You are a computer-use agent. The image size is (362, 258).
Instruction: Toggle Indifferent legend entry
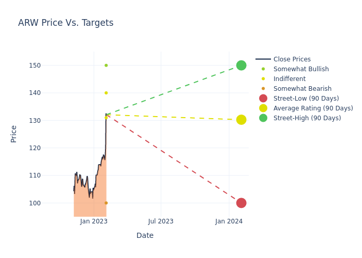[289, 79]
